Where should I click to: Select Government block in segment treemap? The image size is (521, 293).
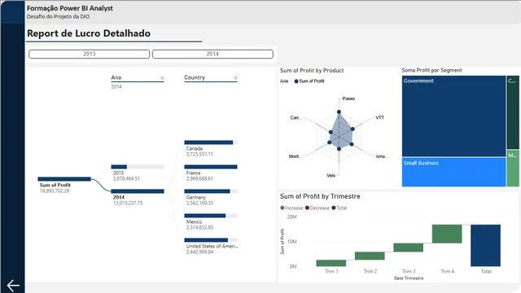pos(454,116)
